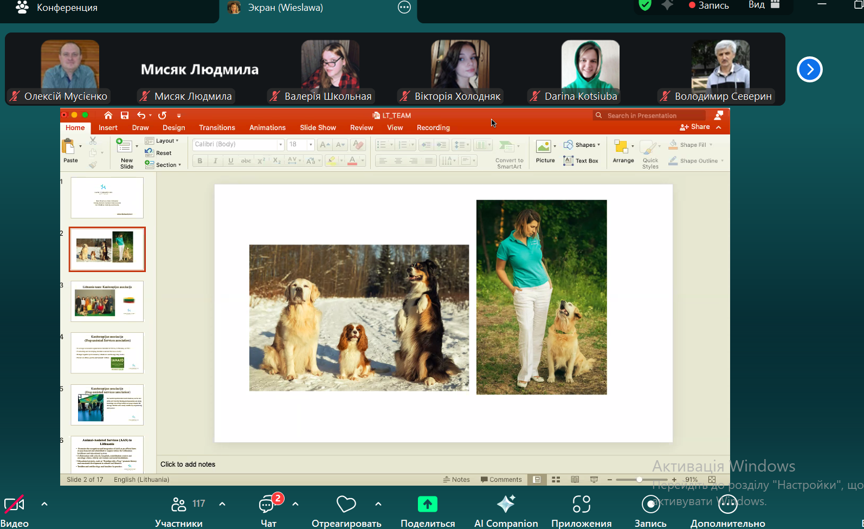Insert a Text Box from the ribbon
Viewport: 864px width, 529px height.
pos(581,161)
